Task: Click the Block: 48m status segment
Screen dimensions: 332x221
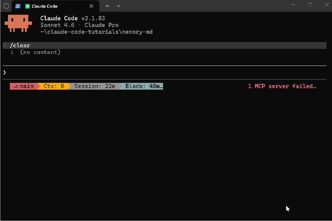Action: [x=142, y=86]
